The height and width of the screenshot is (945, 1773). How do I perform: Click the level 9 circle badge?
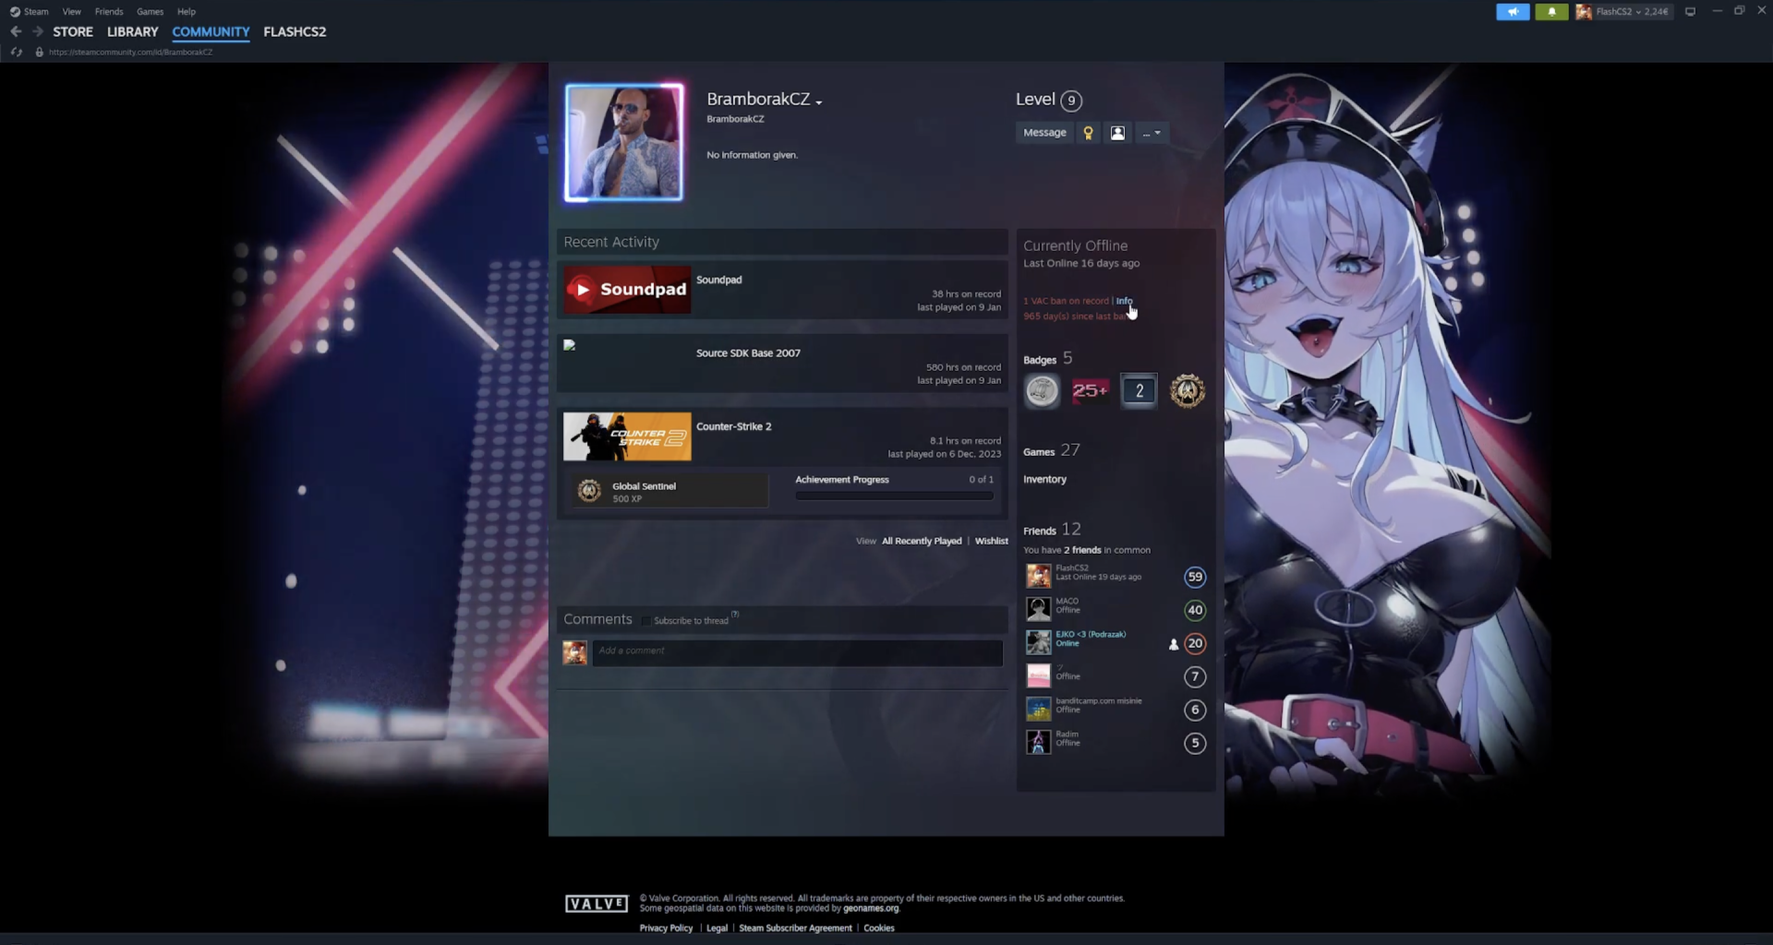(1071, 101)
